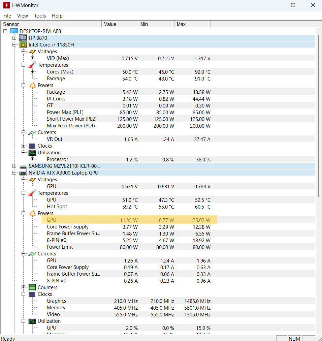Click the GPU Clocks waveform icon
This screenshot has height=341, width=322.
coord(32,294)
